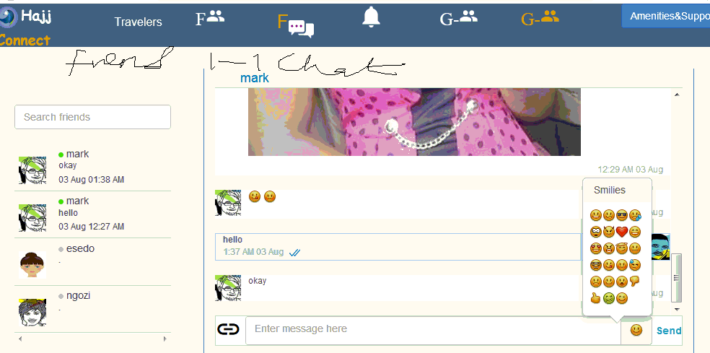Click the chat scroll-down arrow

coord(677,310)
